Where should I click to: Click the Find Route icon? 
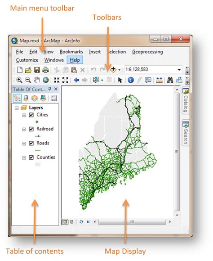179,80
